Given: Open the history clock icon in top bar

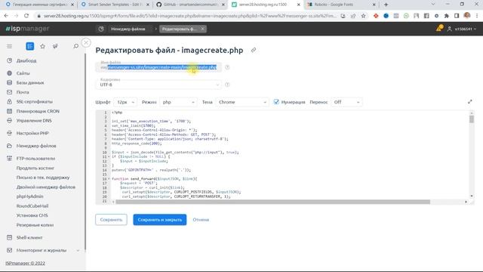Looking at the screenshot, I should (101, 29).
